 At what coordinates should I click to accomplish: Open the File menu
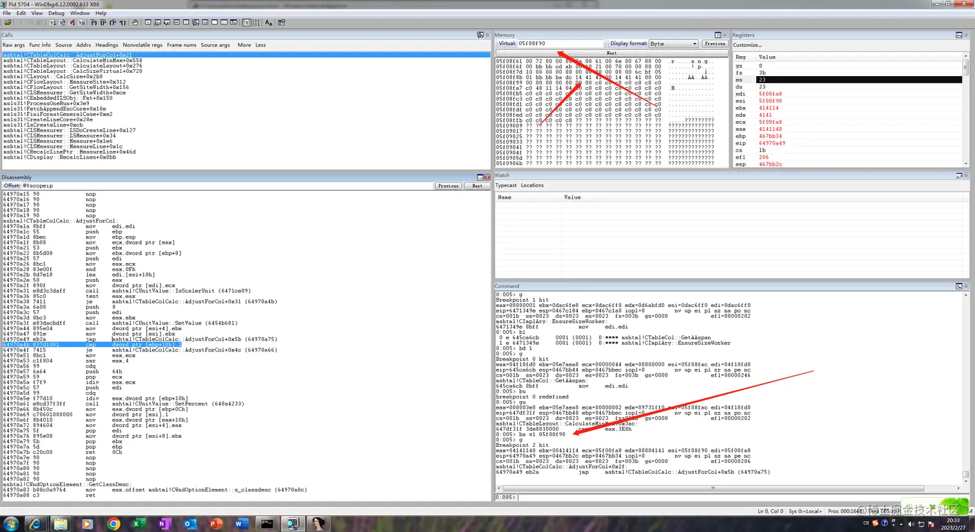coord(6,13)
